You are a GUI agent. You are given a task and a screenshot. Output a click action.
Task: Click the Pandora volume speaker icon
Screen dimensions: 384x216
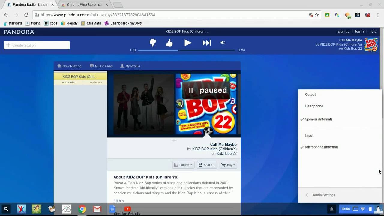coord(223,43)
